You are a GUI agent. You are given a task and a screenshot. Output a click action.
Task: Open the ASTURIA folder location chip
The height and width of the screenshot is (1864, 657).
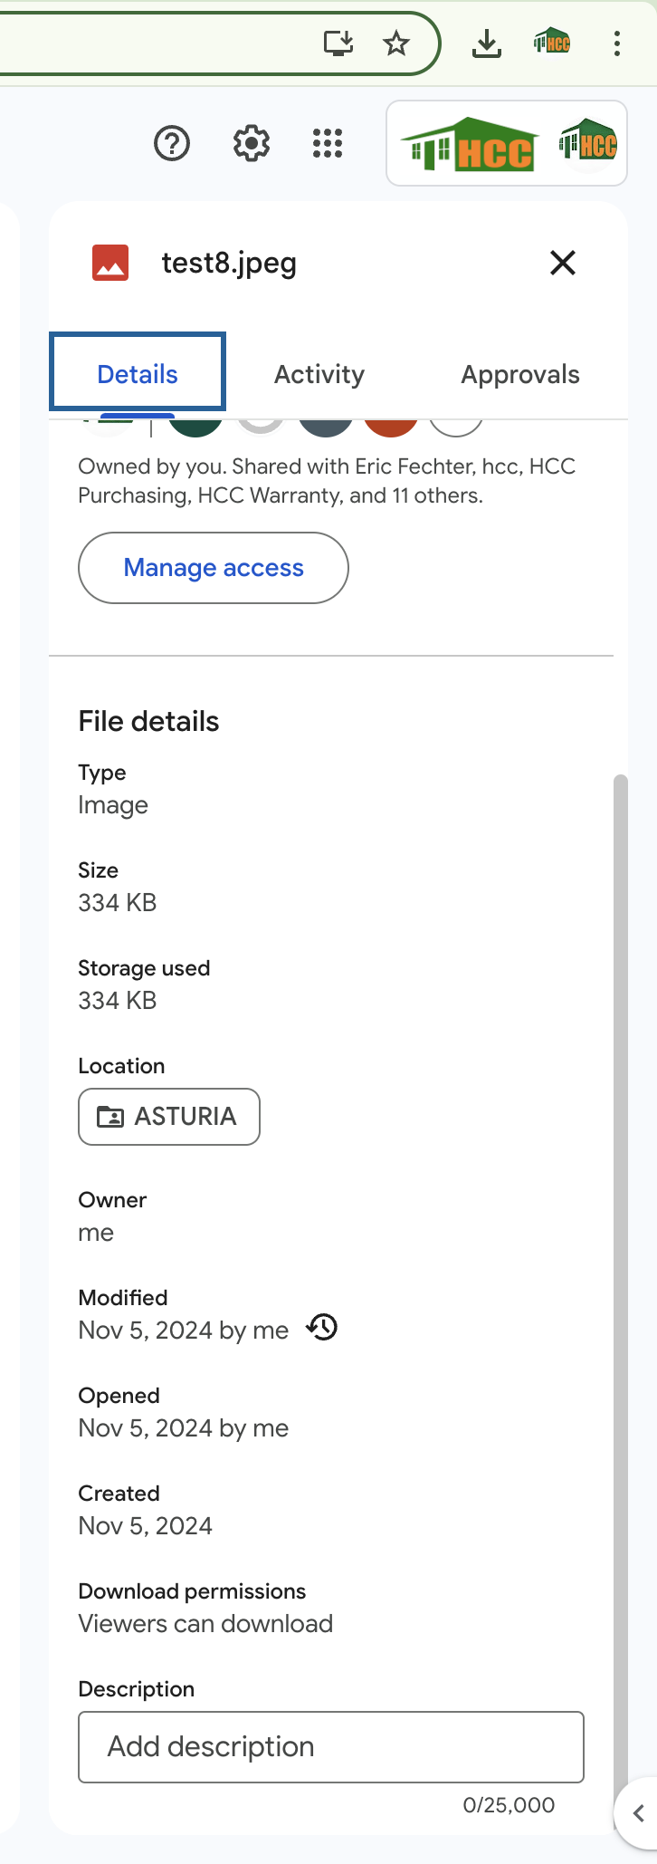point(169,1117)
